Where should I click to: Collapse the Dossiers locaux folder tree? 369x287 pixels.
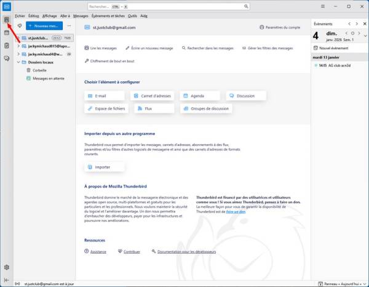[19, 62]
